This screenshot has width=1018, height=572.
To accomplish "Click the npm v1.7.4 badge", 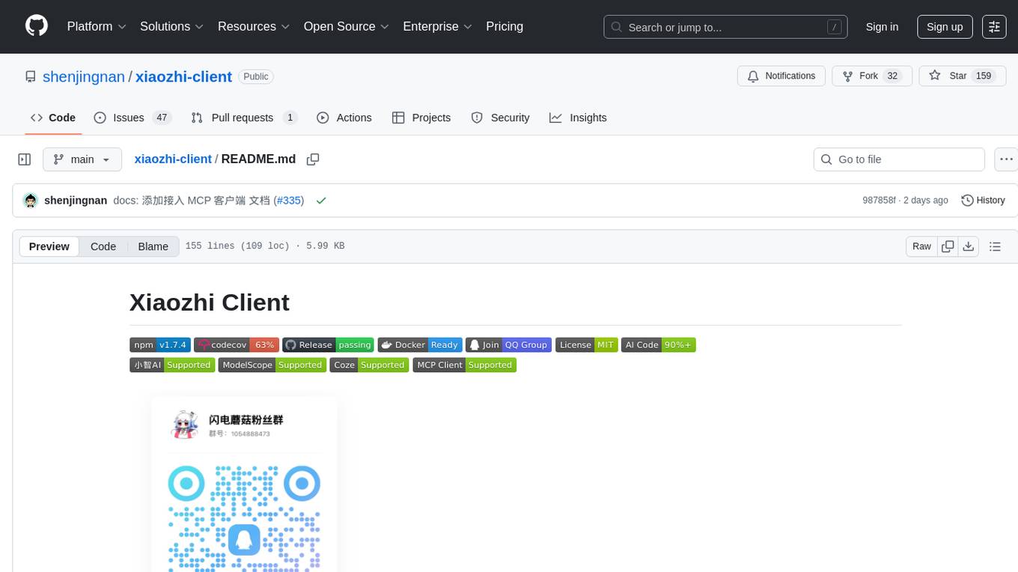I will [159, 345].
